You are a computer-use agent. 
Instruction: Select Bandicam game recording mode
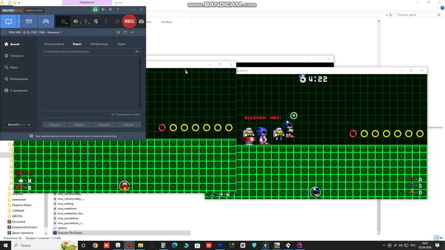pyautogui.click(x=45, y=22)
